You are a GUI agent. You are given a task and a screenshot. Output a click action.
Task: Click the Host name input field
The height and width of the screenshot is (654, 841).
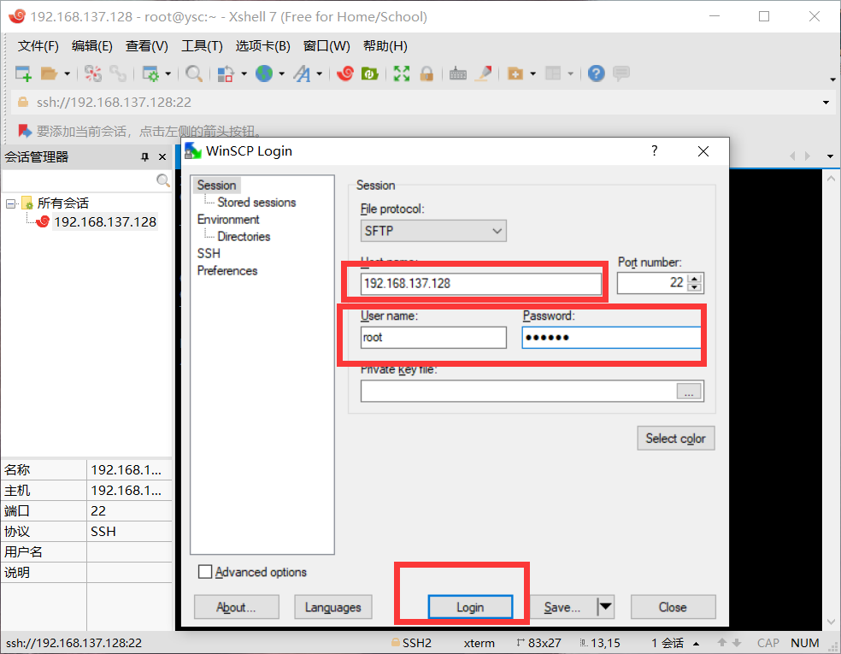coord(480,283)
